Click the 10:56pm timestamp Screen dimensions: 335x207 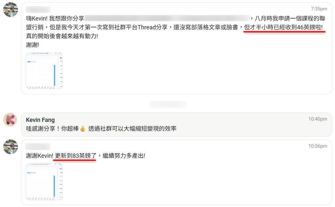coord(318,146)
